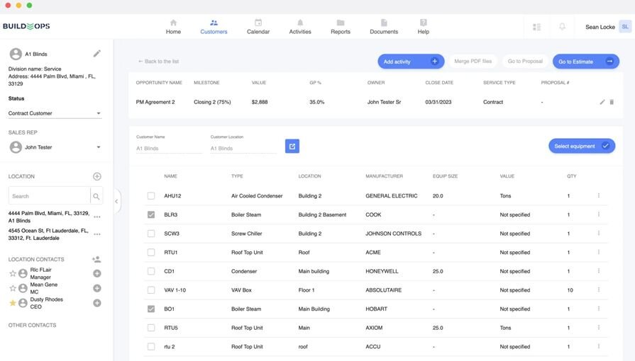635x361 pixels.
Task: Click the location search magnifier icon
Action: point(96,197)
